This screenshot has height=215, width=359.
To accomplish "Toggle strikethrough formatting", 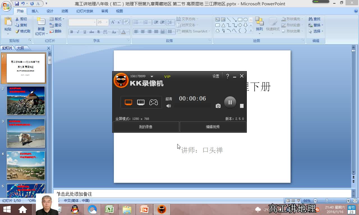I will (92, 32).
